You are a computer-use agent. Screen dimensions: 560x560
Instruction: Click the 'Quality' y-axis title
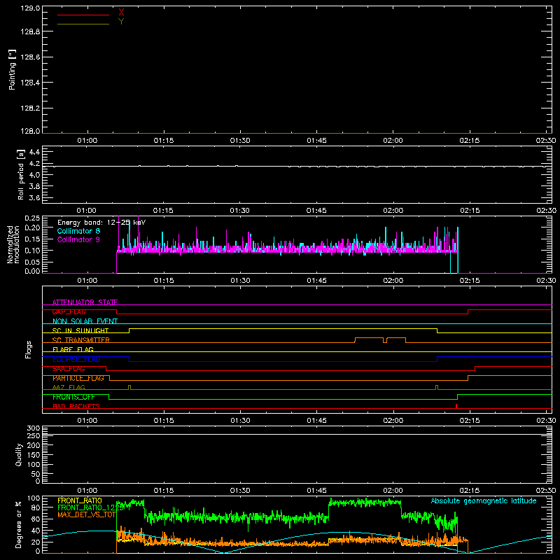(19, 454)
